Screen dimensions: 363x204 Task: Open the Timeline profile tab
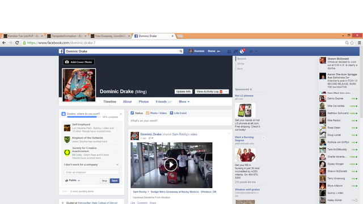pos(109,101)
